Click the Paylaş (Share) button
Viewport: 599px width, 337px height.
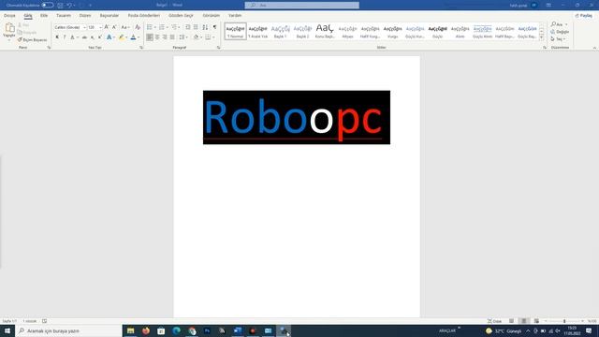click(x=584, y=16)
